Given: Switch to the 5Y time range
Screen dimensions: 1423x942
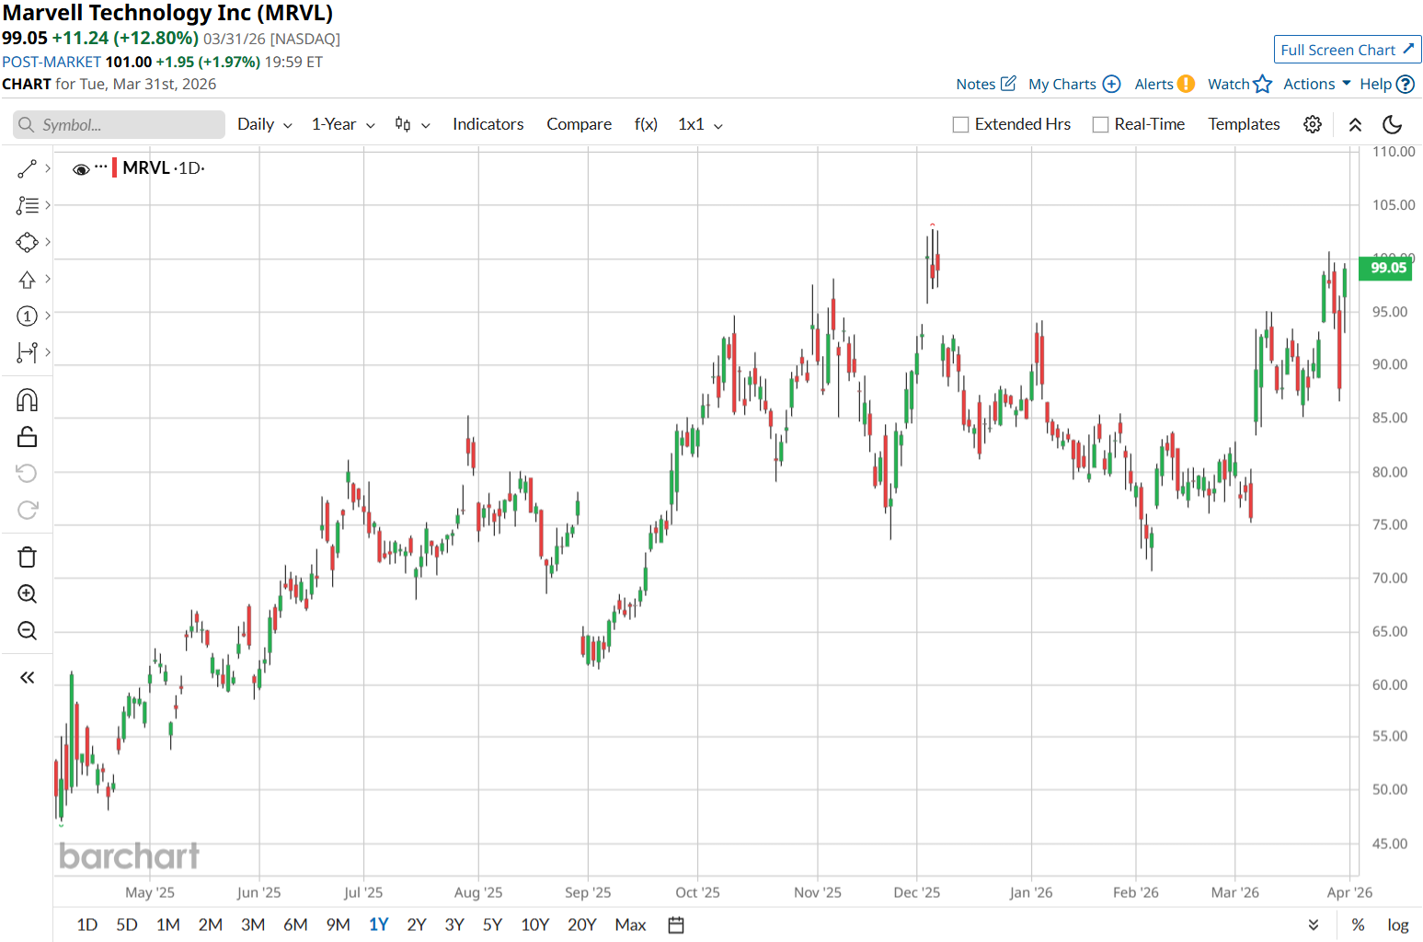Looking at the screenshot, I should 492,925.
